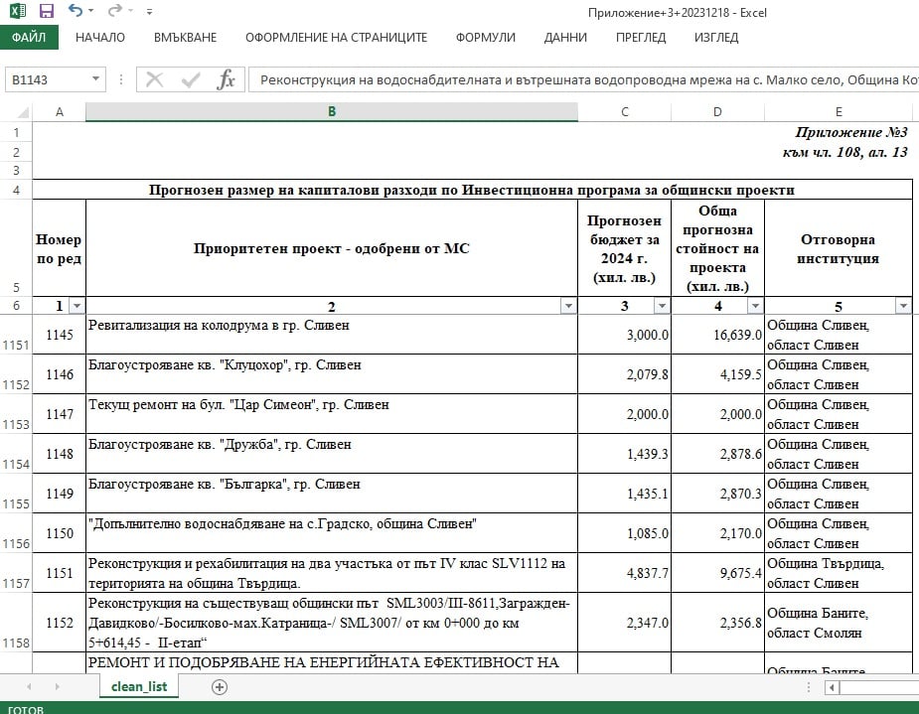Click the Undo arrow icon
This screenshot has height=714, width=919.
click(x=76, y=12)
